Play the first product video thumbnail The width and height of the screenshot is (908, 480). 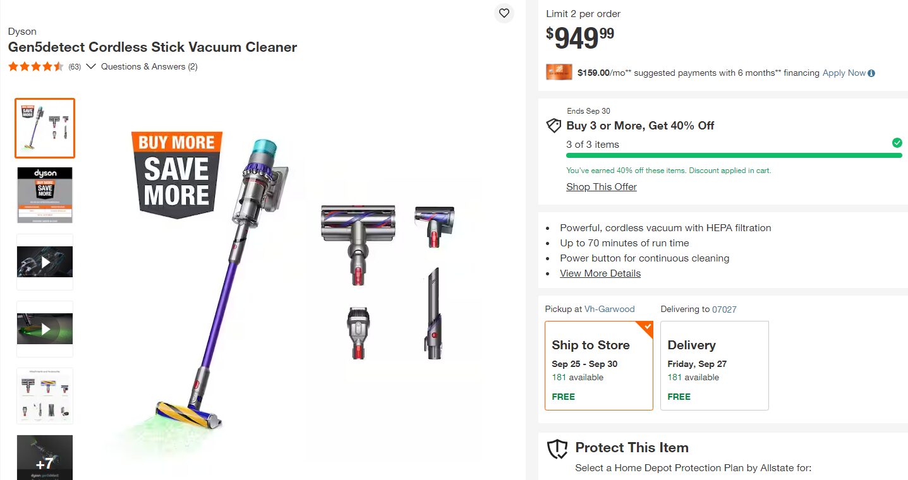click(45, 261)
